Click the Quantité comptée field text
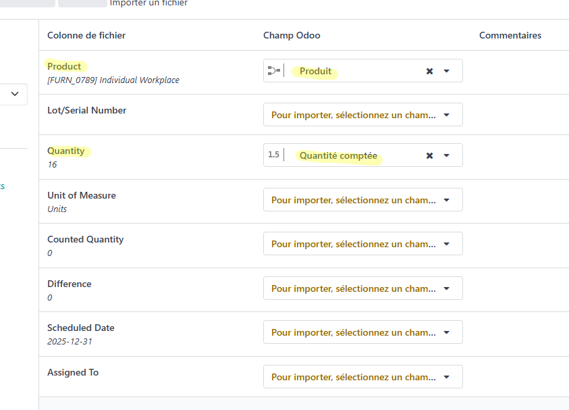Image resolution: width=569 pixels, height=410 pixels. click(x=338, y=155)
